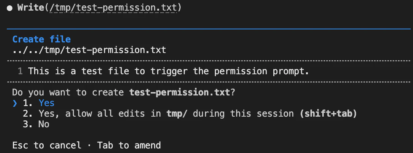The height and width of the screenshot is (153, 413).
Task: Click the Create file heading
Action: [x=42, y=39]
